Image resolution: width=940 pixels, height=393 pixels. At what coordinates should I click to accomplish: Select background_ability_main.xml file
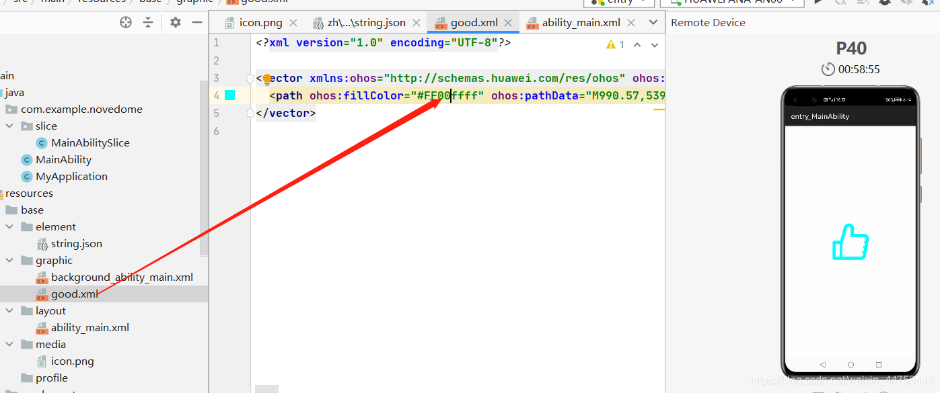[x=122, y=277]
